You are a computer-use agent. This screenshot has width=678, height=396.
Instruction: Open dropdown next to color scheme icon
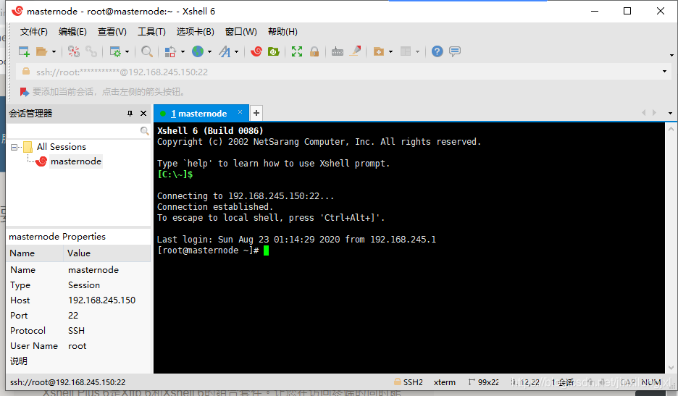[183, 52]
